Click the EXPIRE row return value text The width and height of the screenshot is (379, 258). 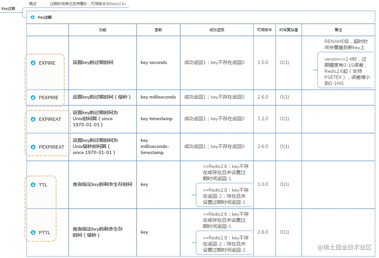point(214,62)
